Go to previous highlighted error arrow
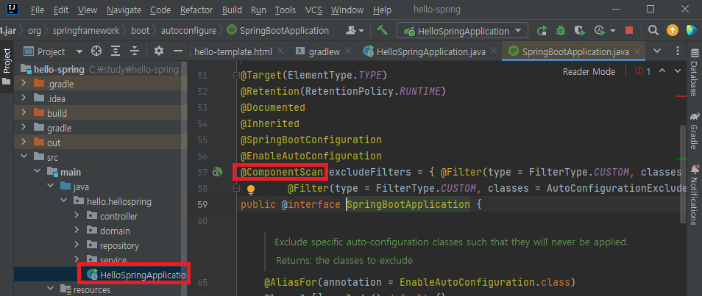 coord(662,71)
